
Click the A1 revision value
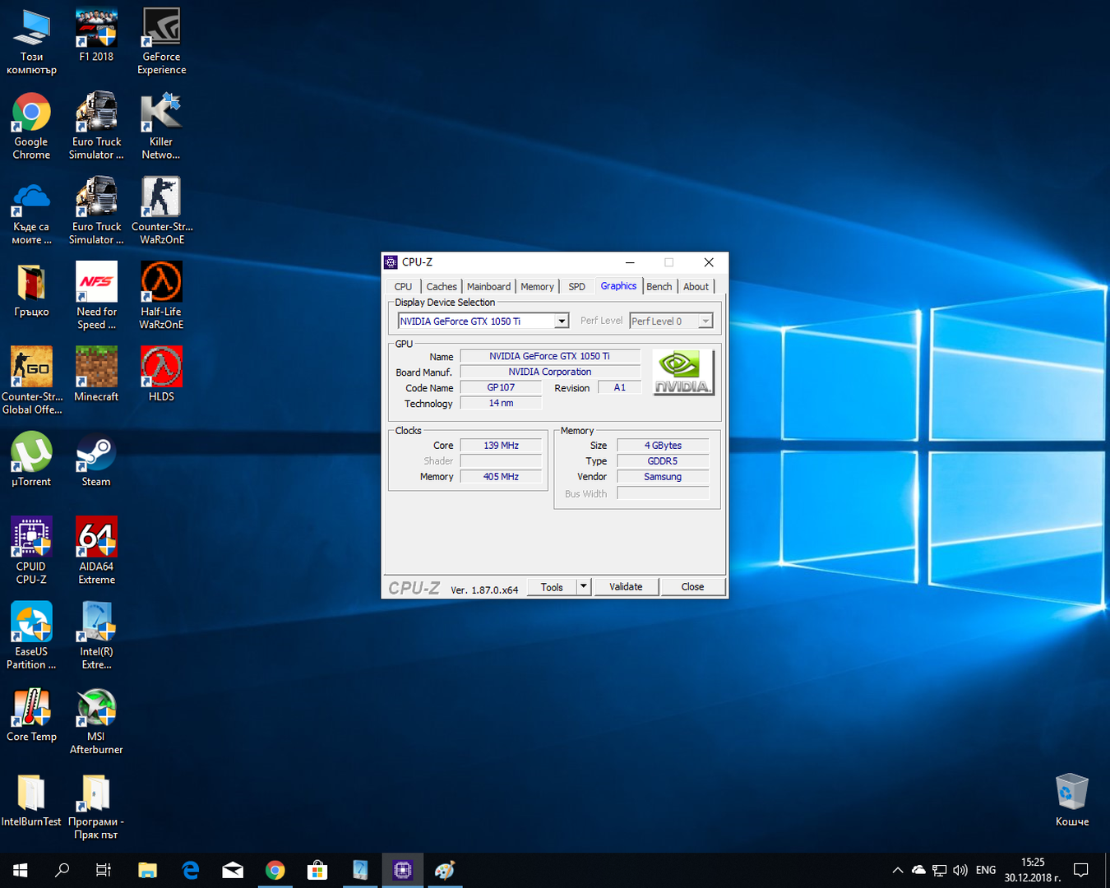[619, 387]
